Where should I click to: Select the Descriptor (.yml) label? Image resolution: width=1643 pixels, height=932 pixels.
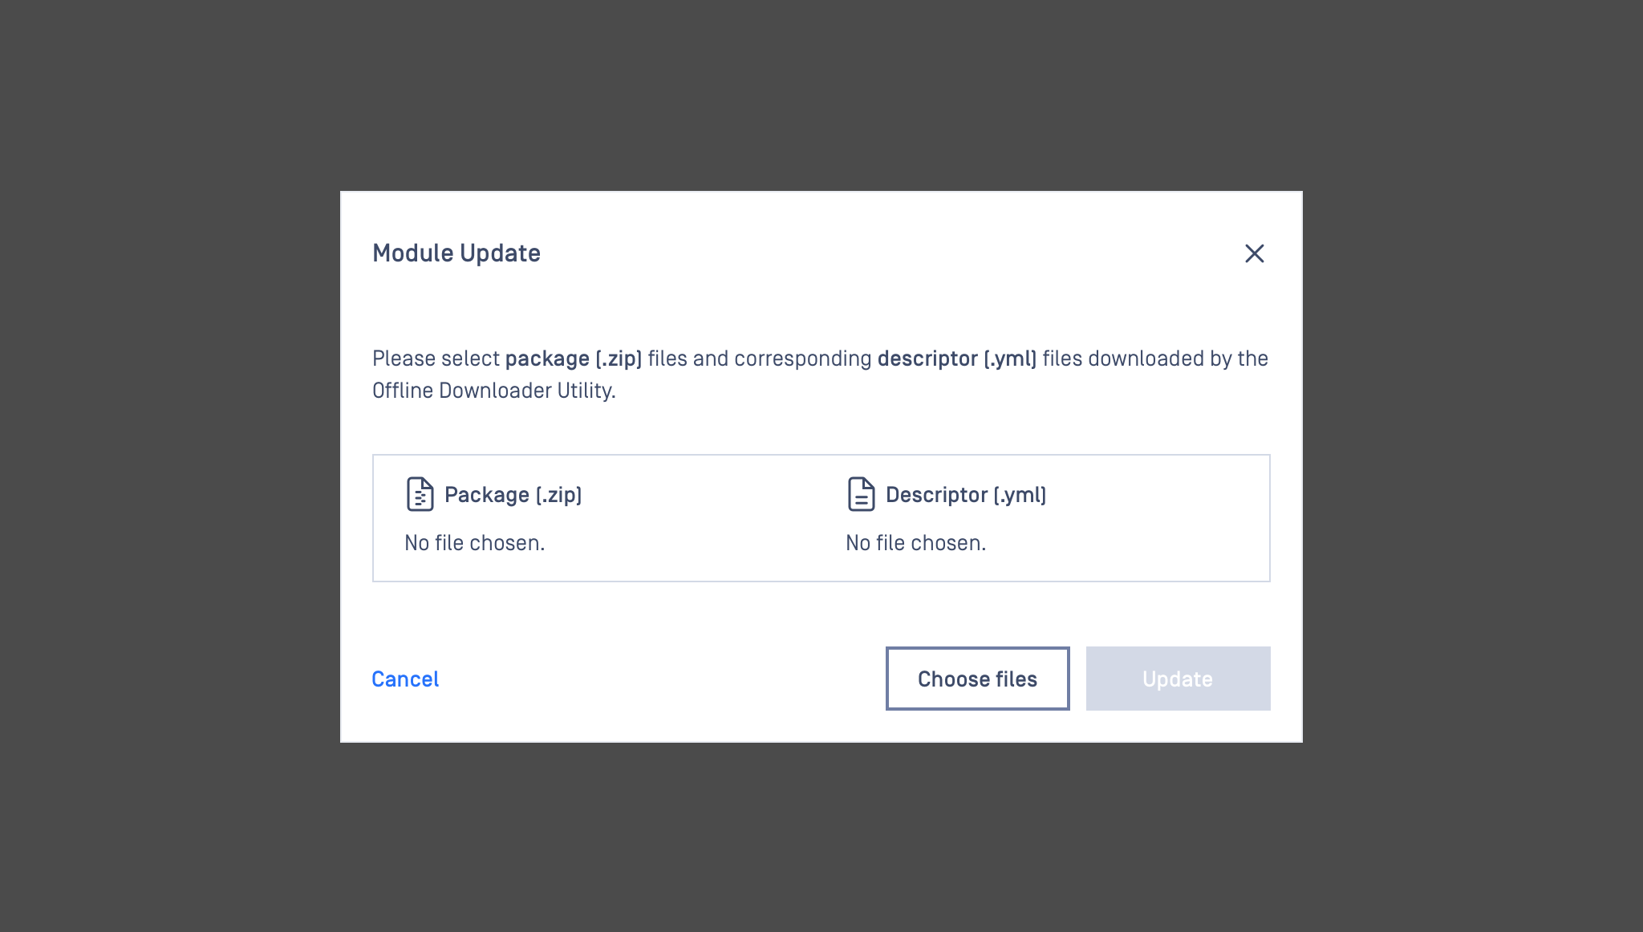[966, 495]
